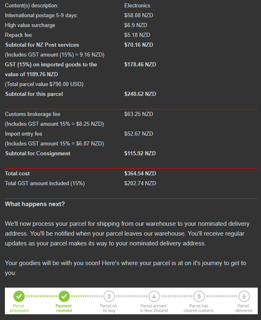Select the 'Parcel on its way' step label
This screenshot has height=320, width=261.
(109, 308)
